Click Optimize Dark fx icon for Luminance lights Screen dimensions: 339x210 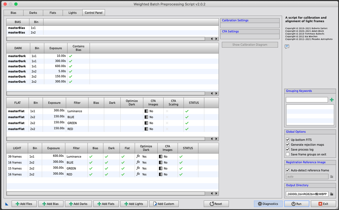(x=138, y=156)
